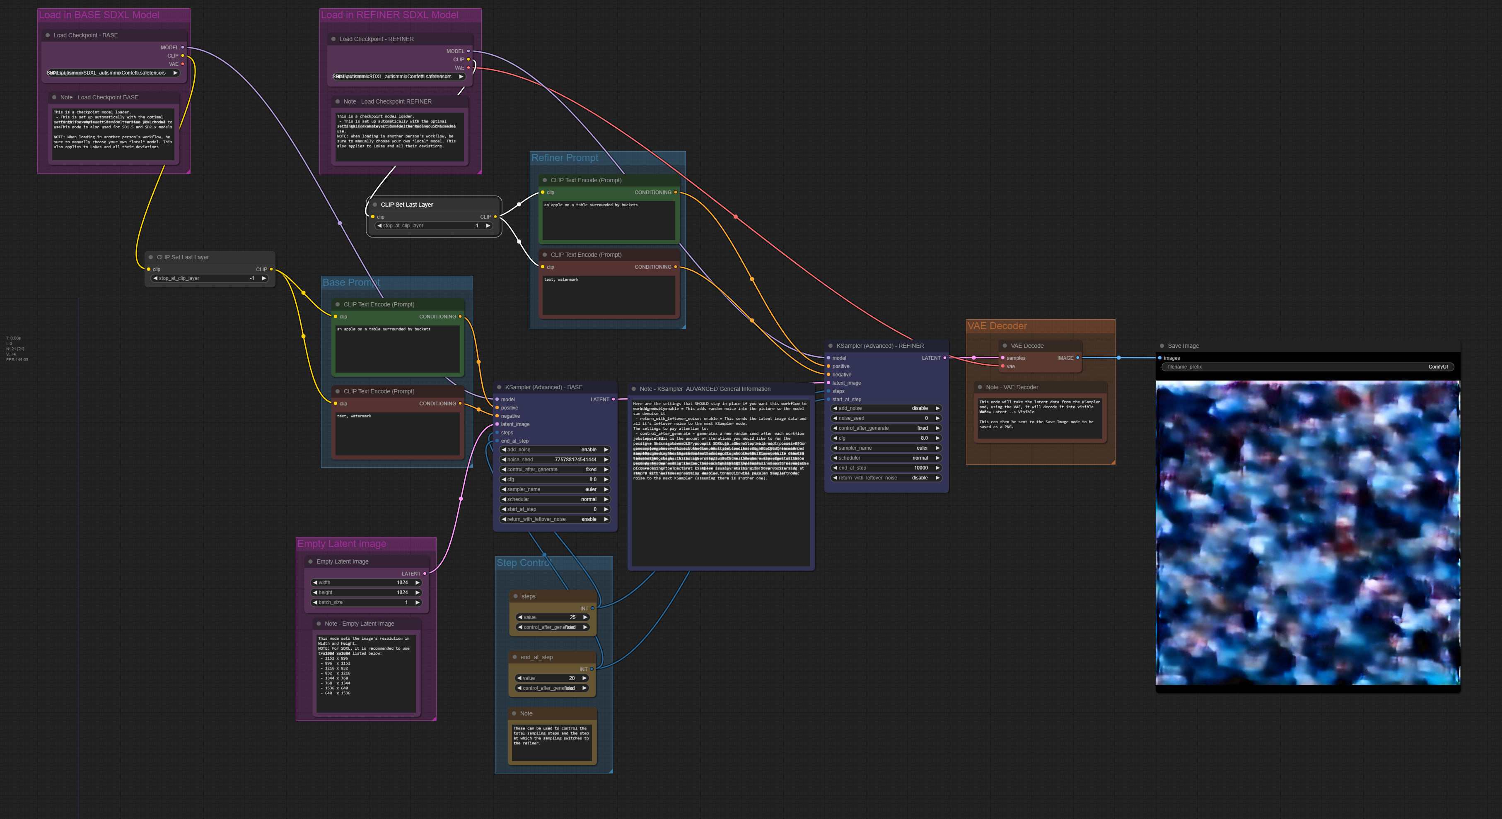Click the IMAGE output slot on the VAE Decode node
1502x819 pixels.
click(x=1077, y=358)
